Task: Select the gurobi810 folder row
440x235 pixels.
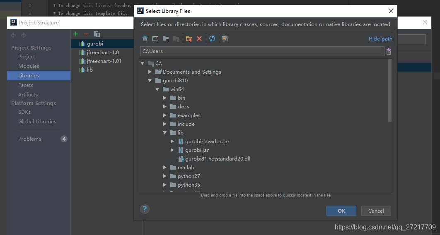Action: 175,81
